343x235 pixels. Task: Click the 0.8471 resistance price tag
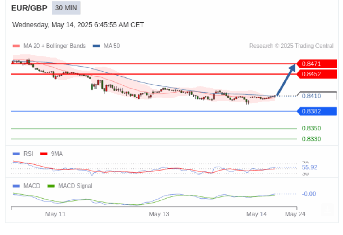(317, 64)
